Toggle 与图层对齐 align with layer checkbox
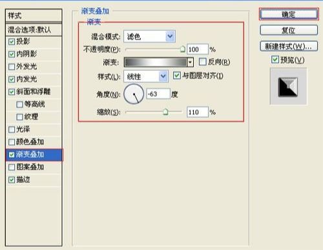This screenshot has width=323, height=250. coord(176,75)
